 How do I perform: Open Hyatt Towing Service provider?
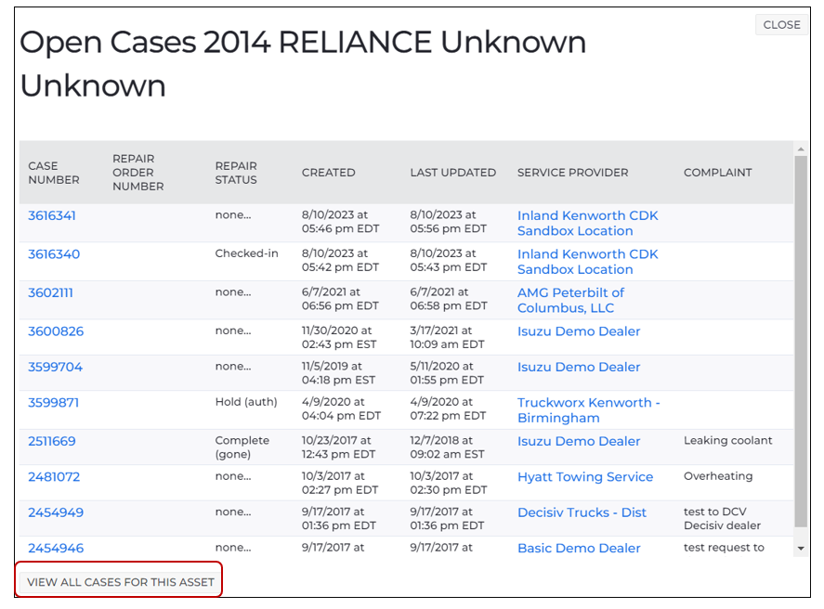pos(585,476)
